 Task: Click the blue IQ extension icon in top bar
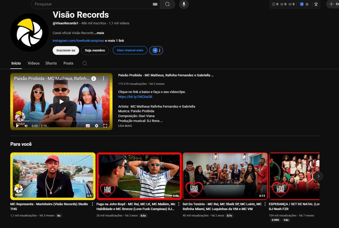pos(302,4)
